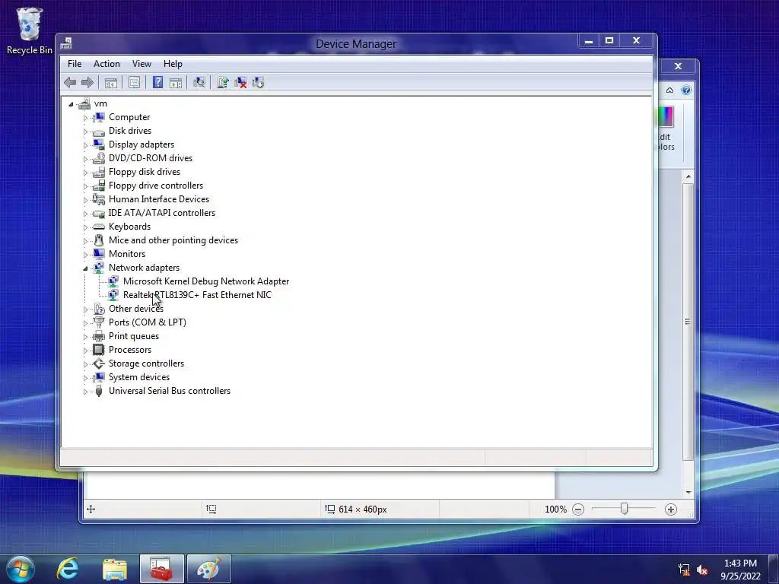Close the Paint window behind Device Manager
The image size is (779, 584).
tap(678, 66)
